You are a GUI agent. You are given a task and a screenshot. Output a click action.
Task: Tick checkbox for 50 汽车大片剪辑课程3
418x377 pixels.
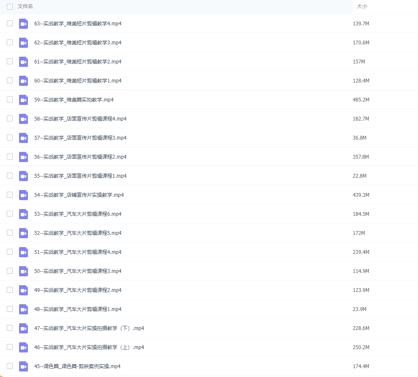point(10,271)
